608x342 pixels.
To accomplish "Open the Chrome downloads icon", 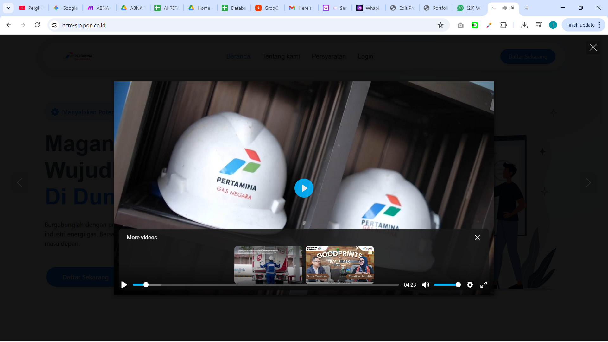I will pyautogui.click(x=524, y=25).
